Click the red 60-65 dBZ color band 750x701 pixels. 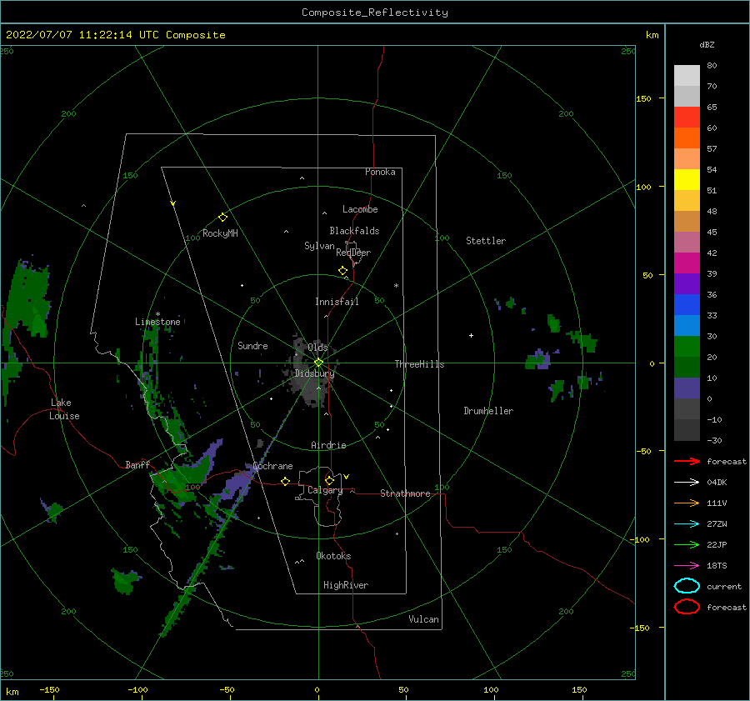click(x=687, y=118)
